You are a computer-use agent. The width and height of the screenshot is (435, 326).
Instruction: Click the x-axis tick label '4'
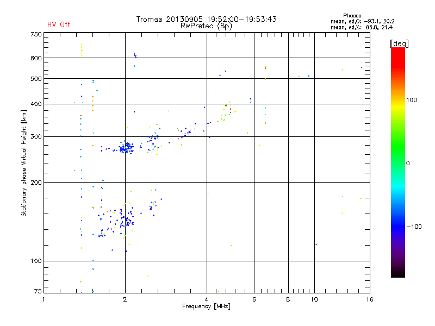[207, 299]
